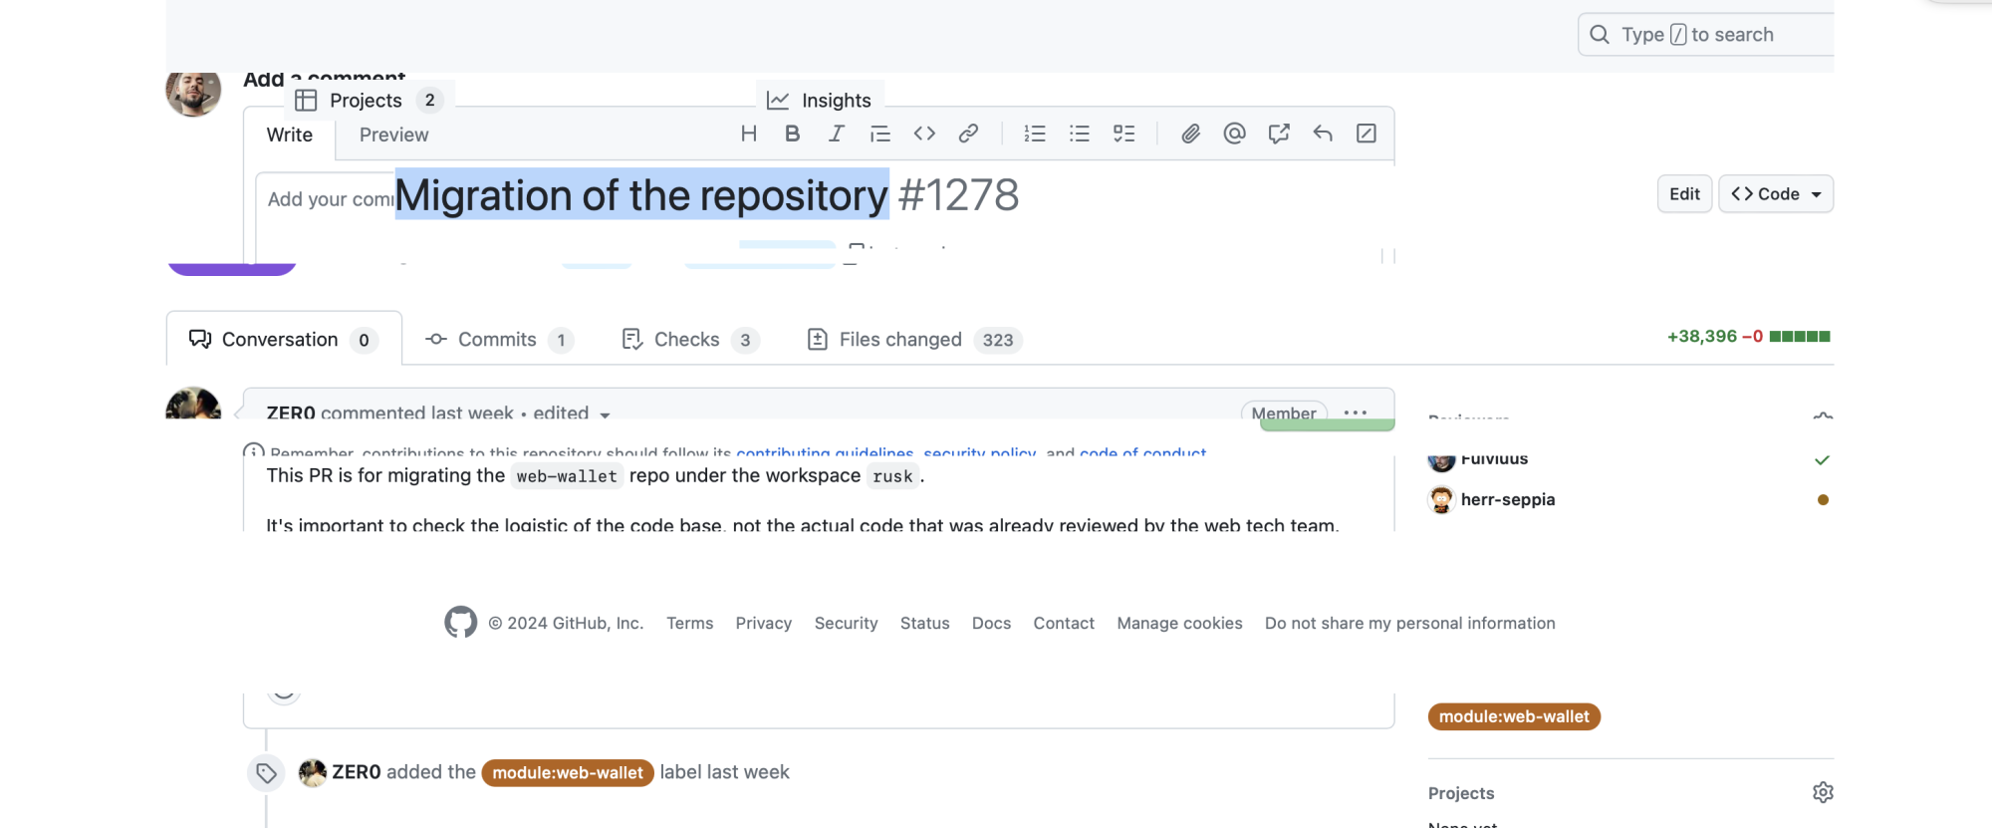Click the Projects sidebar heading
This screenshot has width=1992, height=828.
[1461, 794]
